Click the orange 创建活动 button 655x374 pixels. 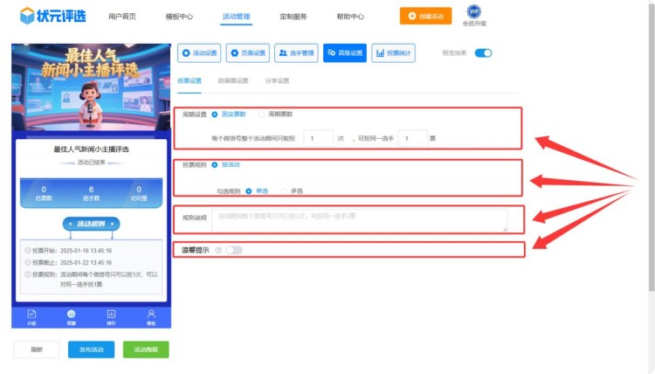[425, 16]
